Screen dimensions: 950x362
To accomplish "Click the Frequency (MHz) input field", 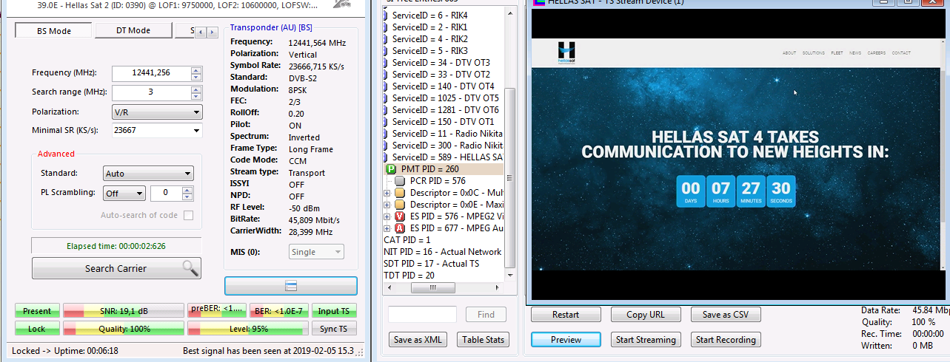I will pyautogui.click(x=150, y=73).
